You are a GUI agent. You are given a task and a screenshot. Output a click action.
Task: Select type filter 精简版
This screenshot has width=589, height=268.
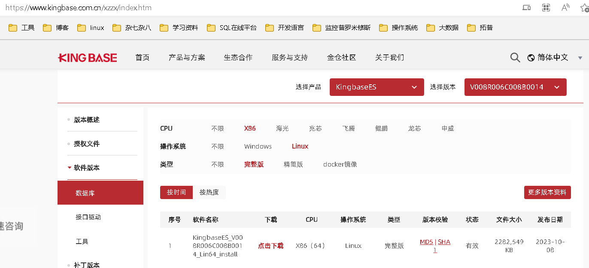(293, 164)
